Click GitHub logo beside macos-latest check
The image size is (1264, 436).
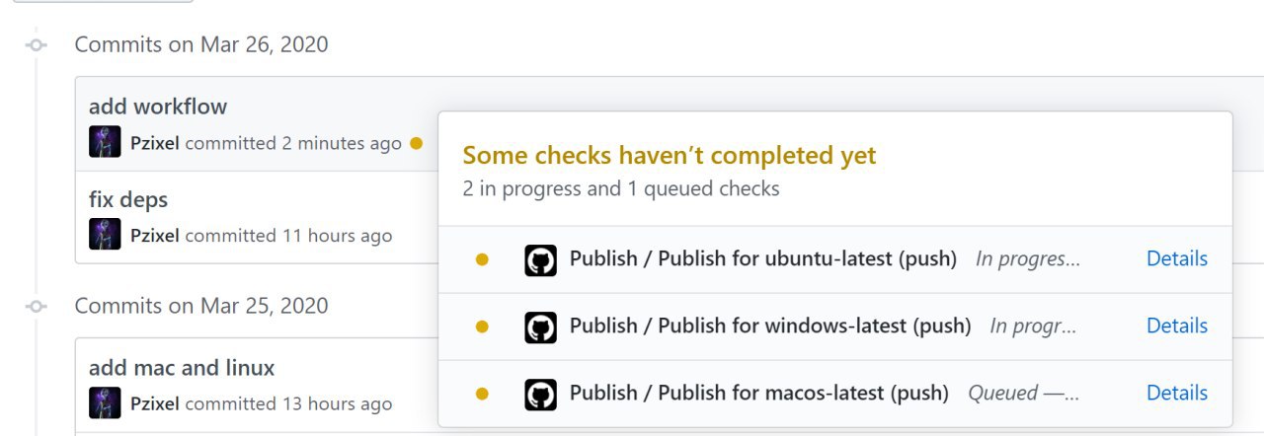click(x=540, y=395)
